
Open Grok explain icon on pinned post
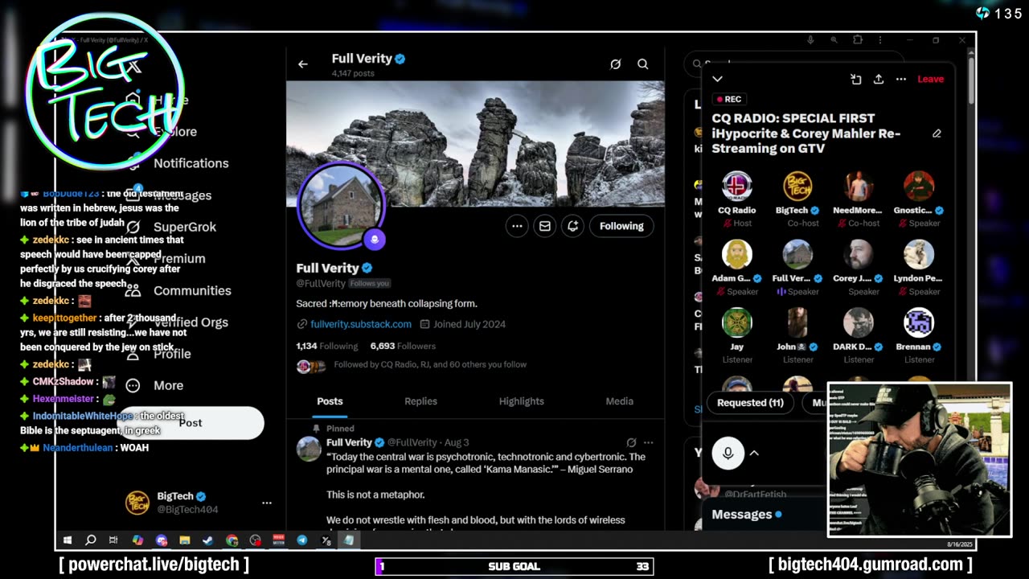631,442
